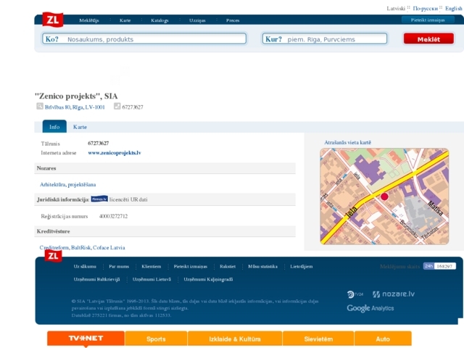The width and height of the screenshot is (464, 348).
Task: Click the Atrašanās vieta kartē link
Action: tap(348, 142)
